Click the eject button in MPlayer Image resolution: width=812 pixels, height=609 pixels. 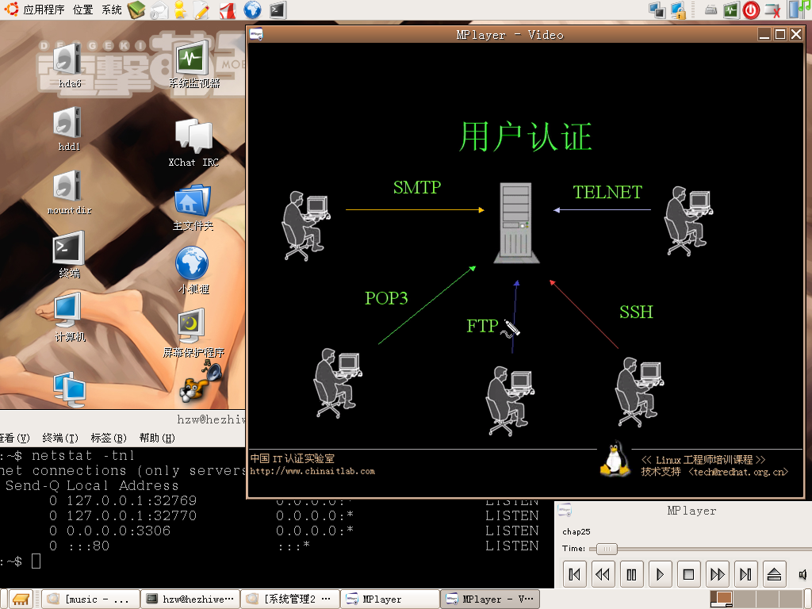tap(774, 574)
